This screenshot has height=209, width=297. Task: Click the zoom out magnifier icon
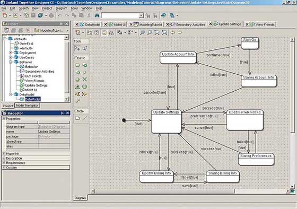click(x=150, y=32)
